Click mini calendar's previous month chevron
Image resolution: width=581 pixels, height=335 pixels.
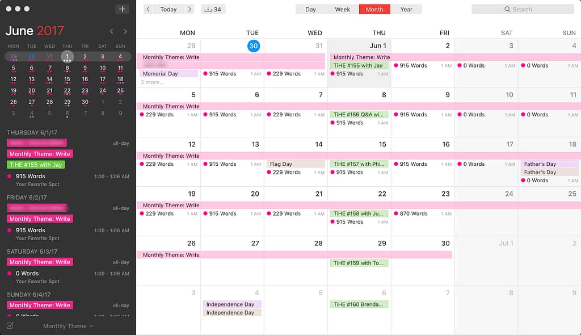(x=112, y=31)
